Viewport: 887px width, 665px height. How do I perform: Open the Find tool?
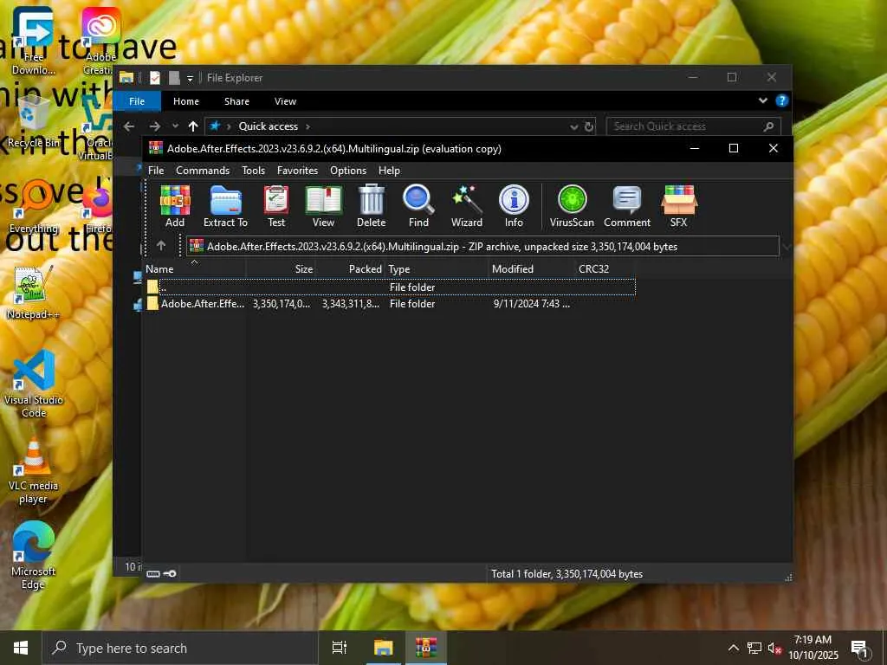click(418, 206)
